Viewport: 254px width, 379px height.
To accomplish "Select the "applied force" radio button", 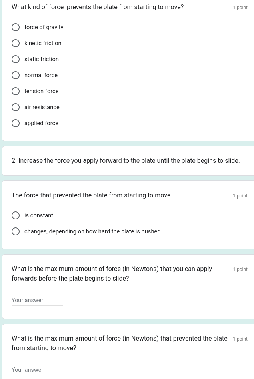I will (x=16, y=123).
